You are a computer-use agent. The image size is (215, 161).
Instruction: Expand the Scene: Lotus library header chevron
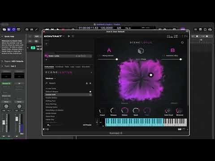pos(91,72)
